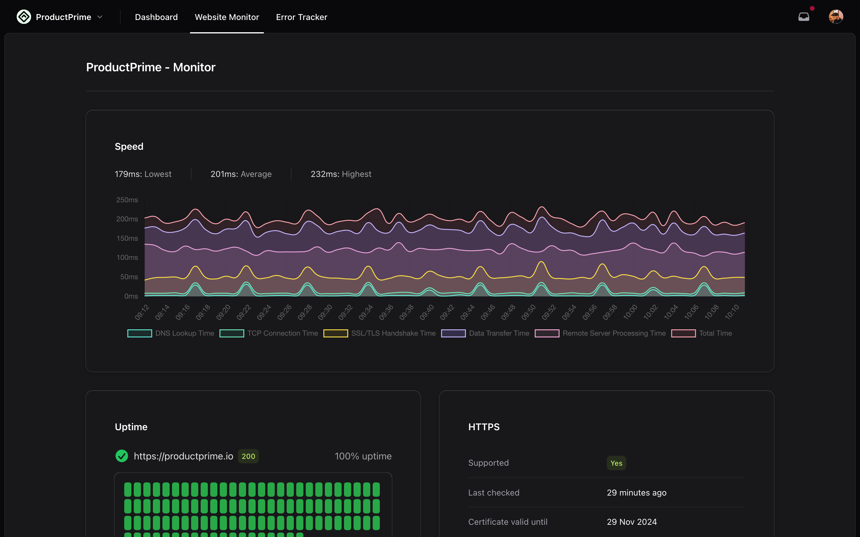Open the https://productprime.io link

[x=183, y=456]
